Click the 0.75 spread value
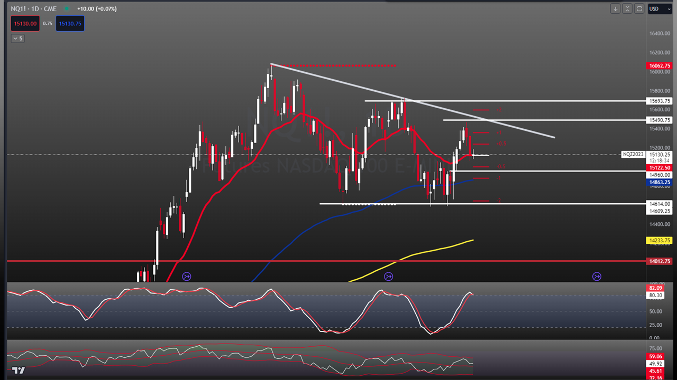 click(48, 23)
